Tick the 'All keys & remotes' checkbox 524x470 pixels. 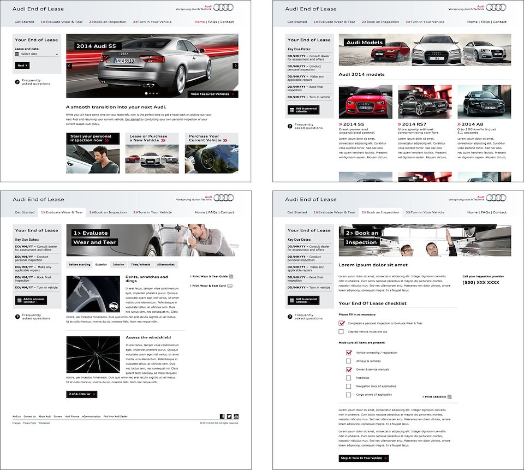click(x=349, y=361)
